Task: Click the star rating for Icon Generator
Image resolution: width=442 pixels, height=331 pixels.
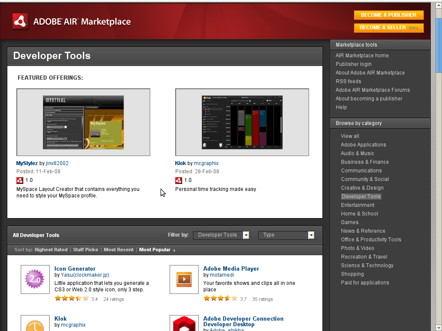Action: [72, 298]
